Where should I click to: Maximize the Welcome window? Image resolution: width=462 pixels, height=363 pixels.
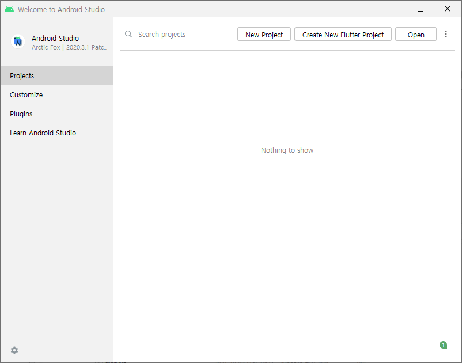[421, 9]
